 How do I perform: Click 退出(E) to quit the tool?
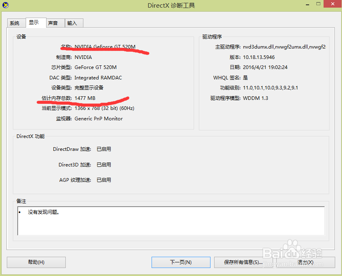[x=305, y=262]
